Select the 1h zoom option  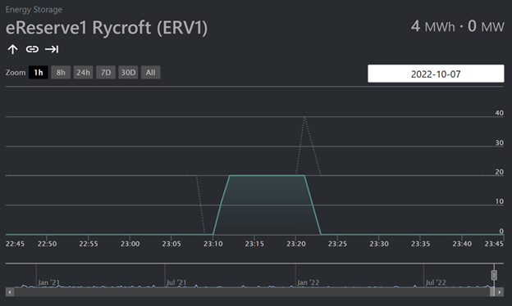(x=39, y=72)
